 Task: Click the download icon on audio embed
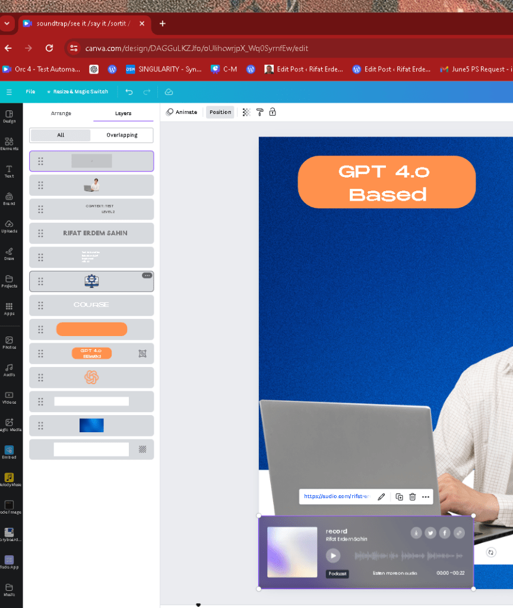pyautogui.click(x=416, y=533)
